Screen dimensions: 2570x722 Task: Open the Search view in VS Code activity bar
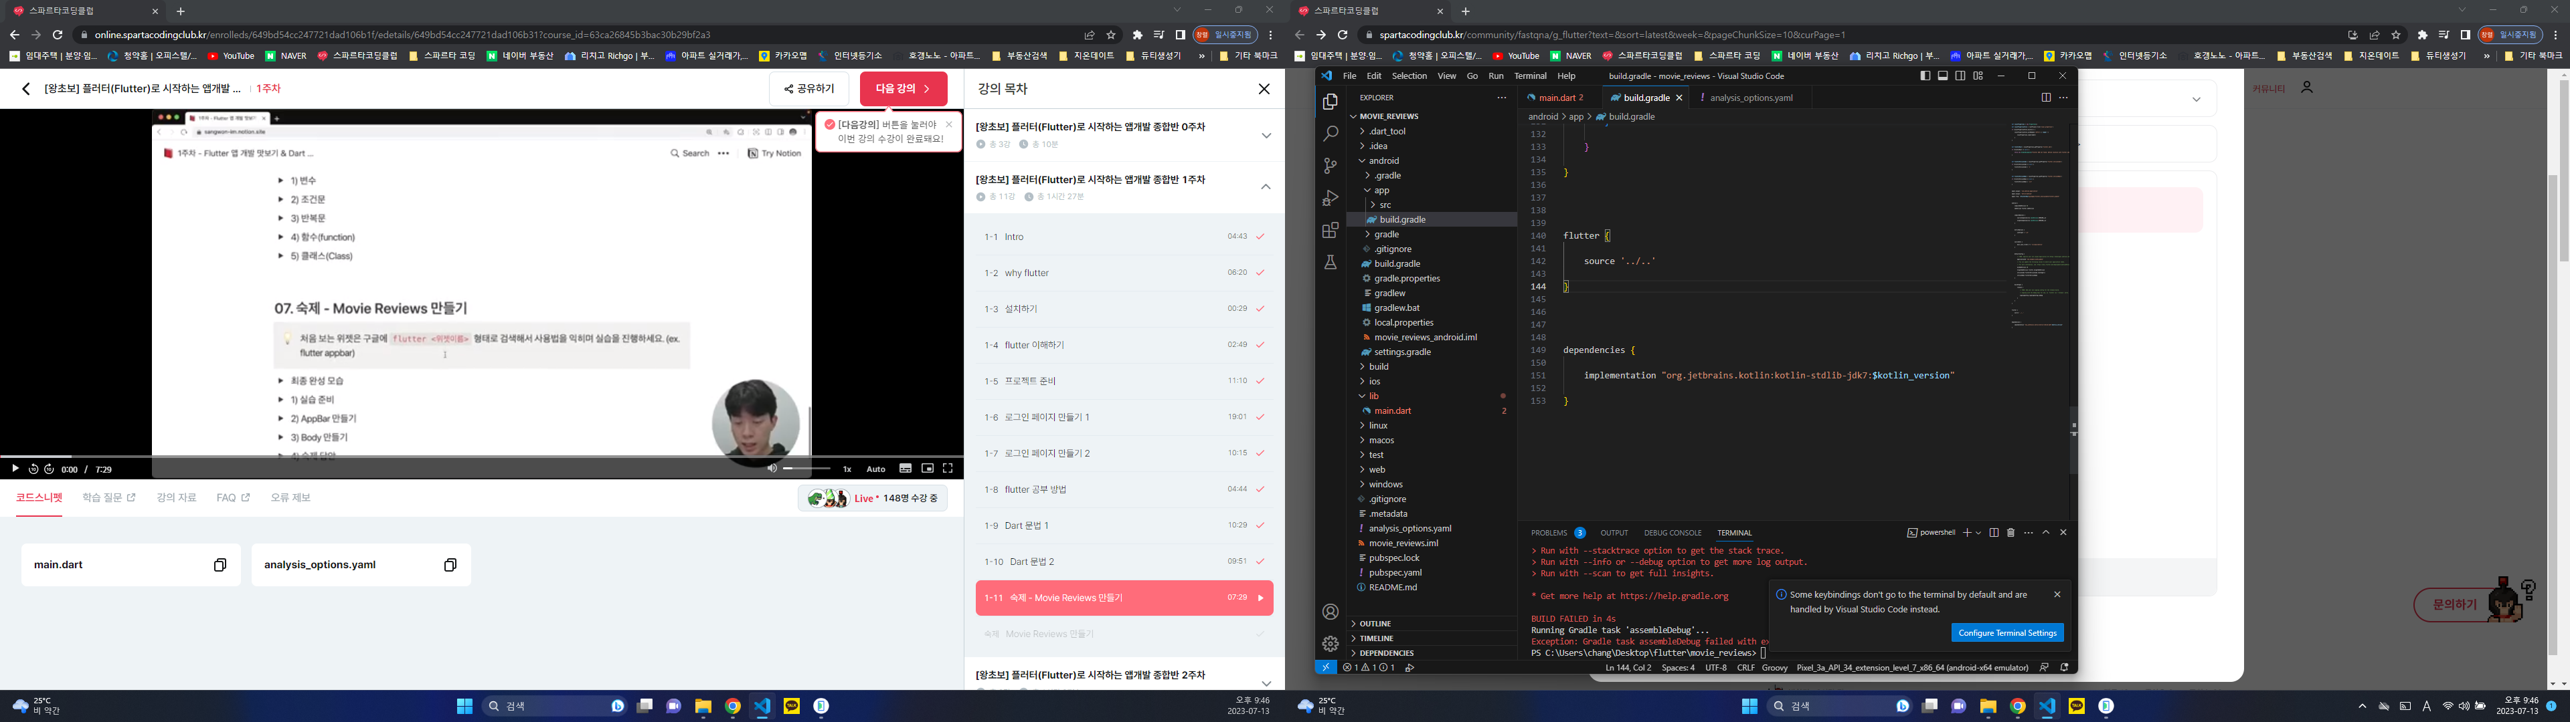[x=1330, y=134]
